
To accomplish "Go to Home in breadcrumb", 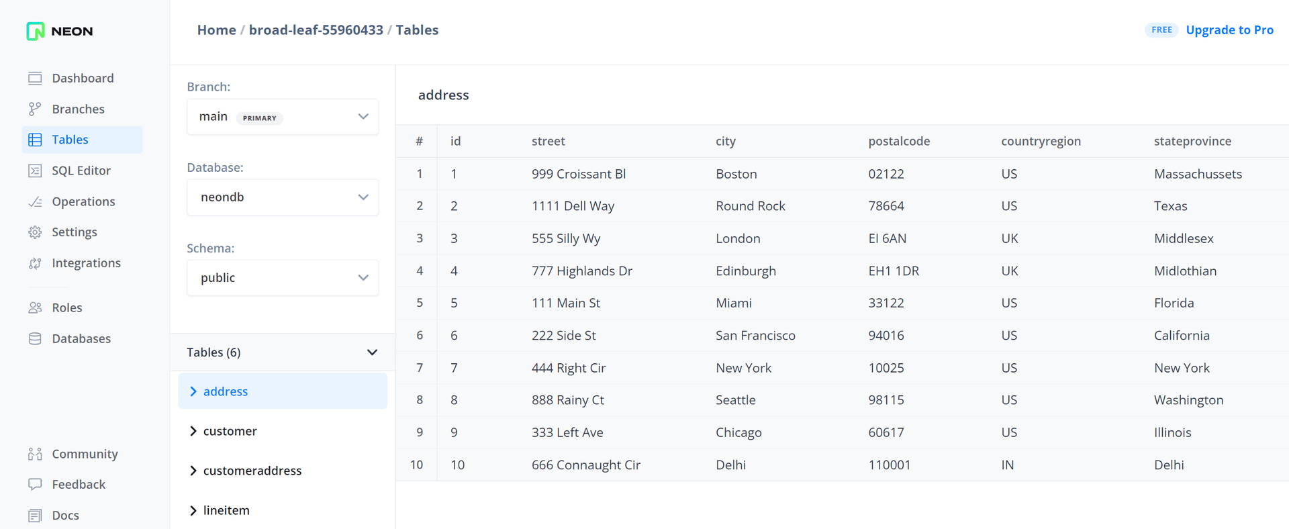I will click(216, 30).
